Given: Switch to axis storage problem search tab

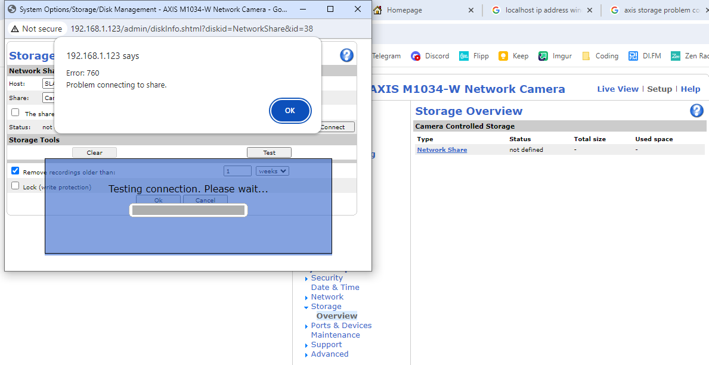Looking at the screenshot, I should point(657,10).
